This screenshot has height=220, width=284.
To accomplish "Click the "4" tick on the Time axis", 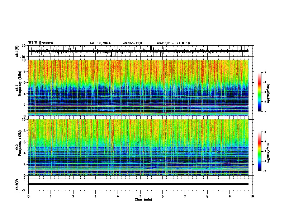I will (118, 196).
